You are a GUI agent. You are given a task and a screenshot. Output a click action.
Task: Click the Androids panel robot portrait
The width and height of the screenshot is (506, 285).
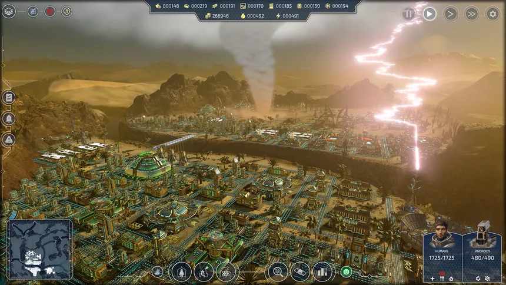click(482, 233)
